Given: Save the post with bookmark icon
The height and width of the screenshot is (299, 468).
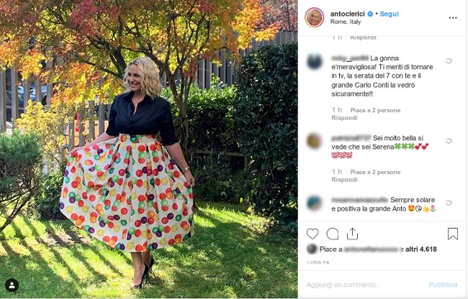Looking at the screenshot, I should point(452,234).
